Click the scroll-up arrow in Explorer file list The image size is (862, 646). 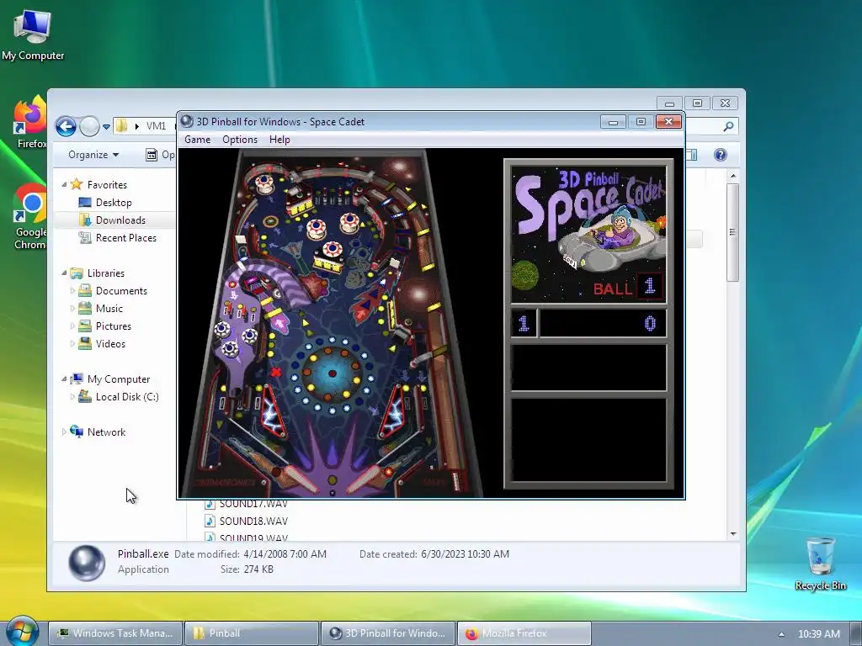click(x=733, y=176)
